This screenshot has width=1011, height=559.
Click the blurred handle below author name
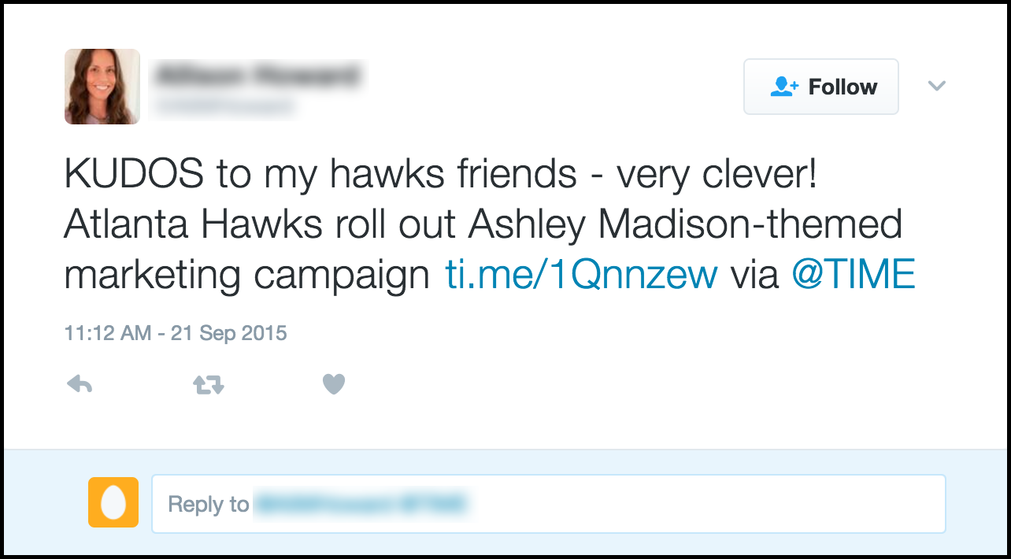pos(224,106)
